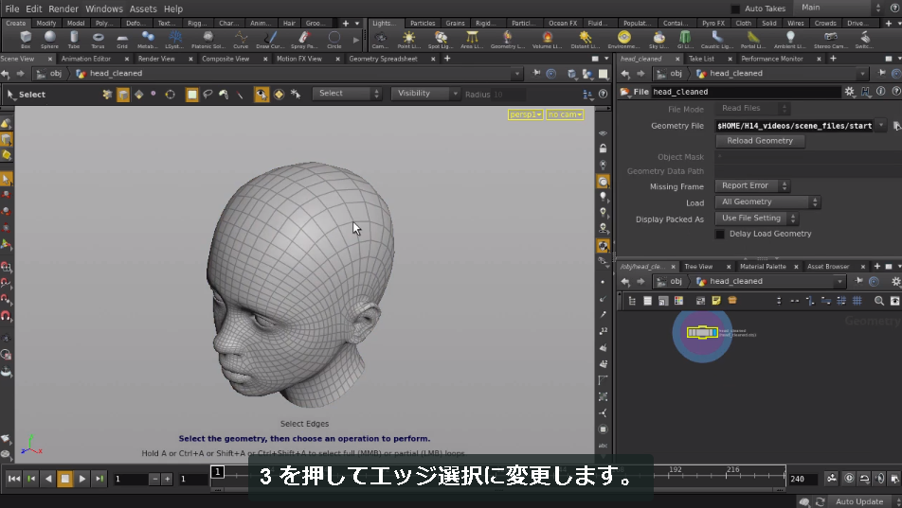Click the play forward button
902x508 pixels.
(x=81, y=478)
